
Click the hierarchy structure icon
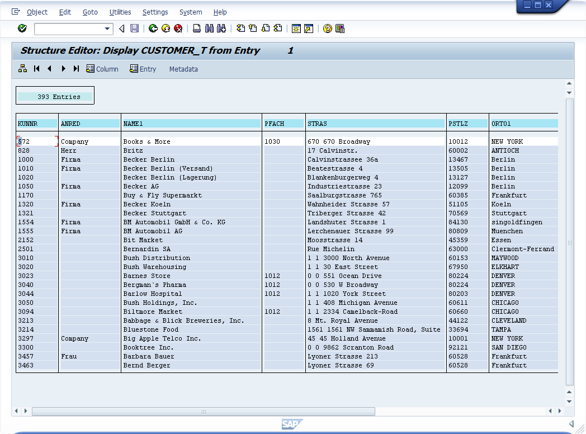pyautogui.click(x=22, y=69)
